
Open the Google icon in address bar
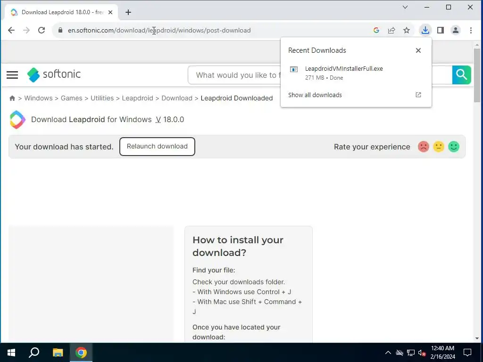coord(376,30)
